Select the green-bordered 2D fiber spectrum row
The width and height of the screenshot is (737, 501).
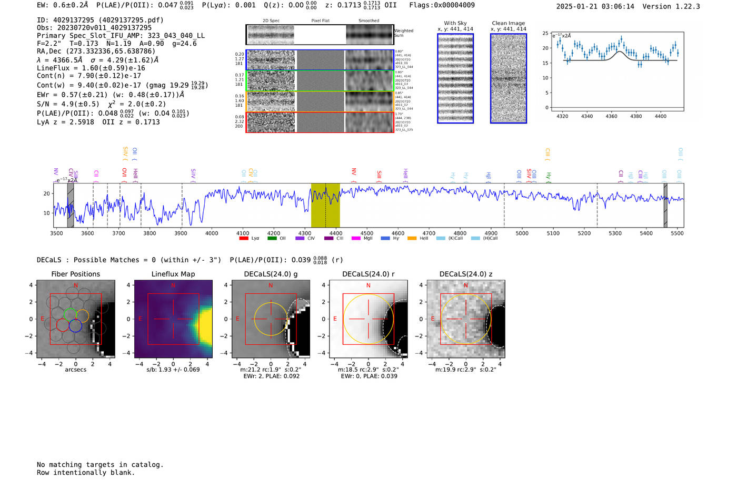pos(320,81)
